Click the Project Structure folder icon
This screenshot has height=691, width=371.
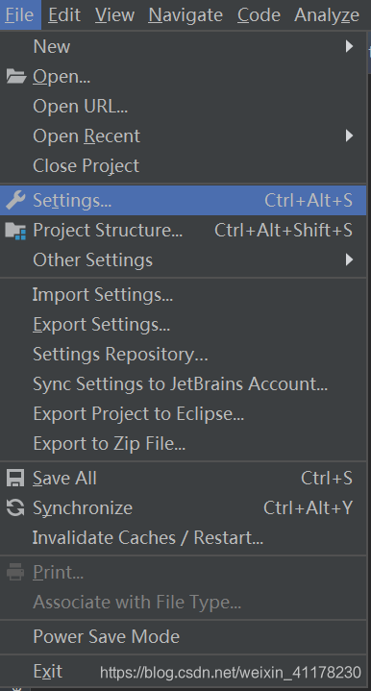tap(16, 231)
